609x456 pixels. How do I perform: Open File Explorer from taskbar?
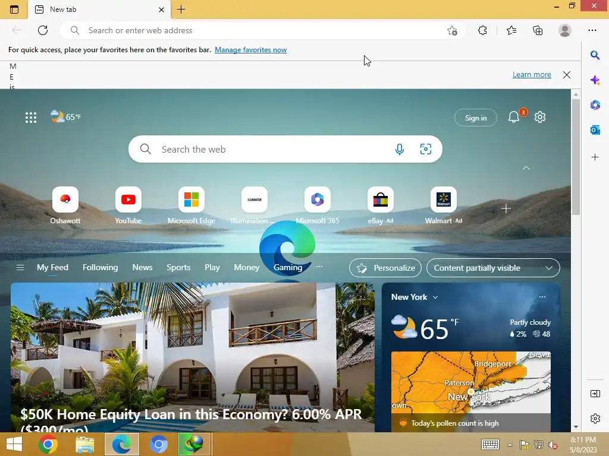pos(84,444)
